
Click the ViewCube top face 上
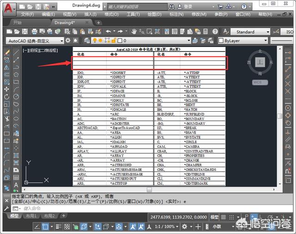(x=260, y=62)
